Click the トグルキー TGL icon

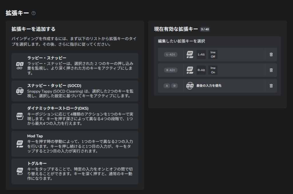tap(19, 171)
